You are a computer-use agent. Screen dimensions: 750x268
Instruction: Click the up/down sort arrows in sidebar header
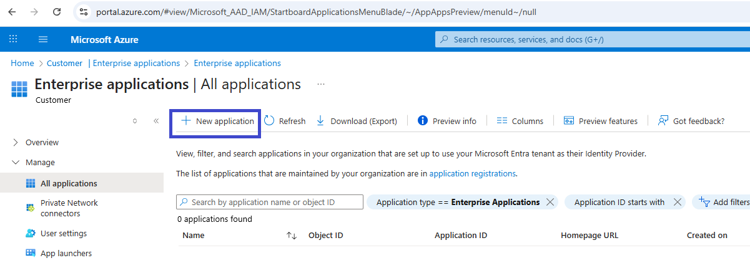tap(135, 121)
